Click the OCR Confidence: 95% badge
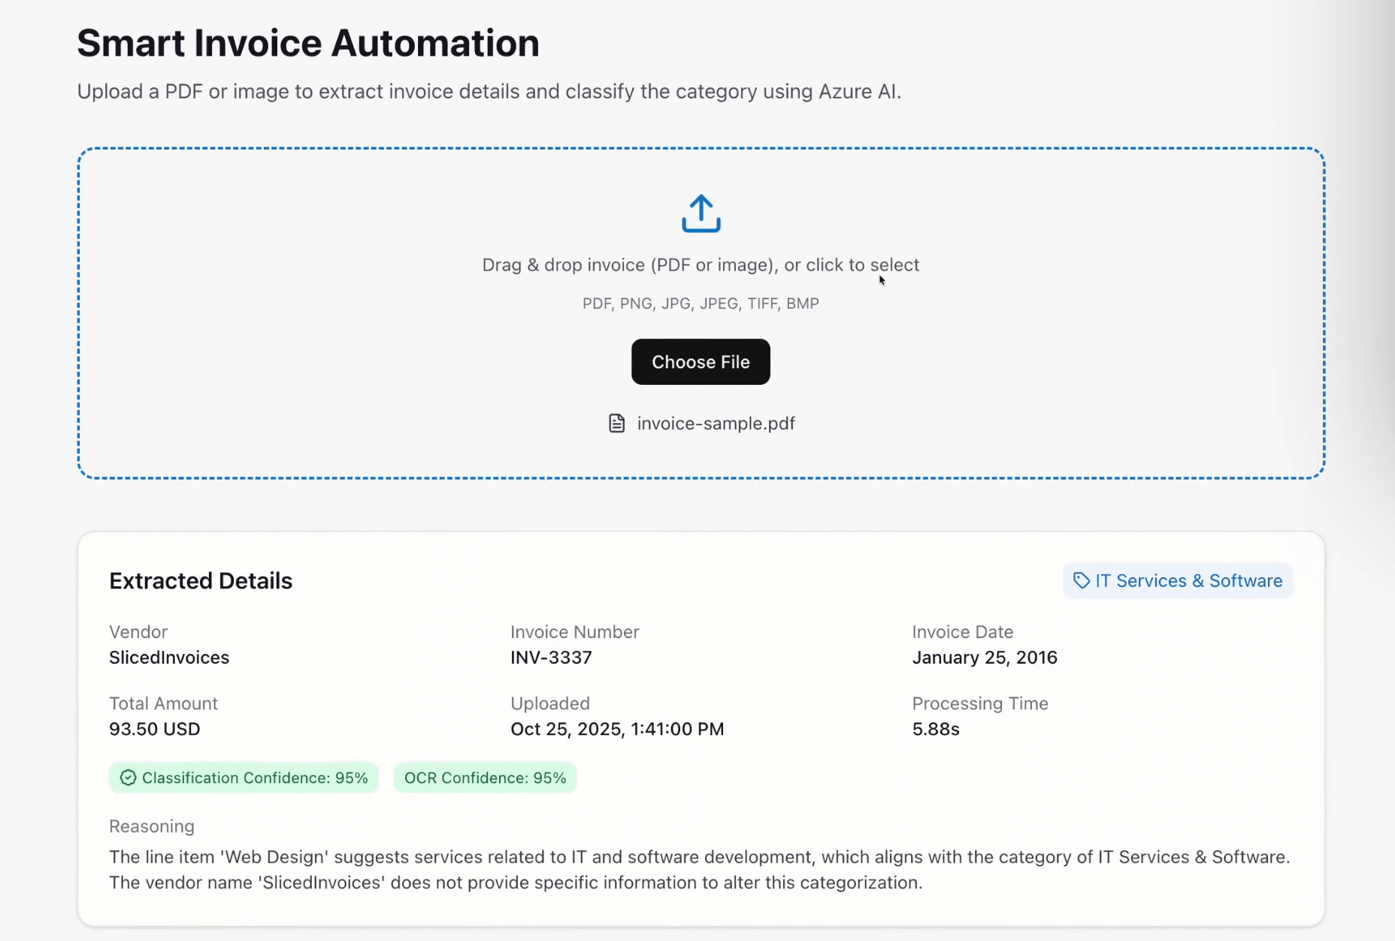 (485, 778)
